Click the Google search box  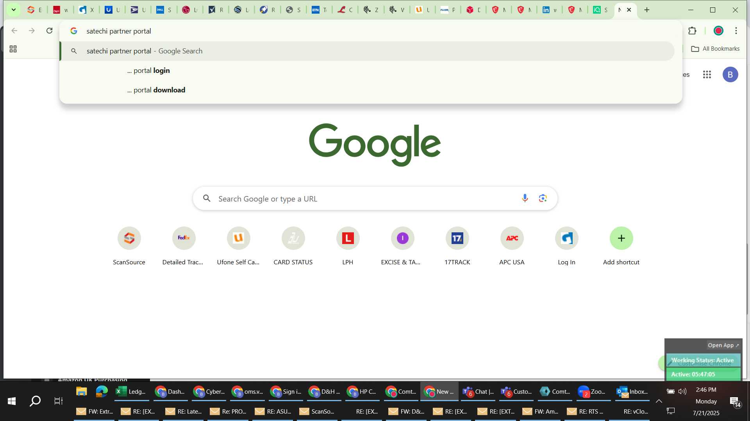pyautogui.click(x=375, y=198)
